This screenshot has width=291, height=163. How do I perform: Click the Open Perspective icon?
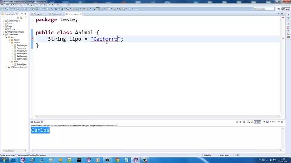(x=279, y=9)
